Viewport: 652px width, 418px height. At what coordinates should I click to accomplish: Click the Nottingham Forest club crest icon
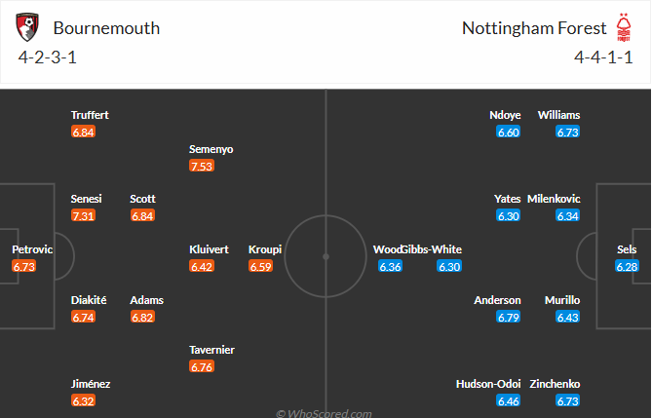624,26
